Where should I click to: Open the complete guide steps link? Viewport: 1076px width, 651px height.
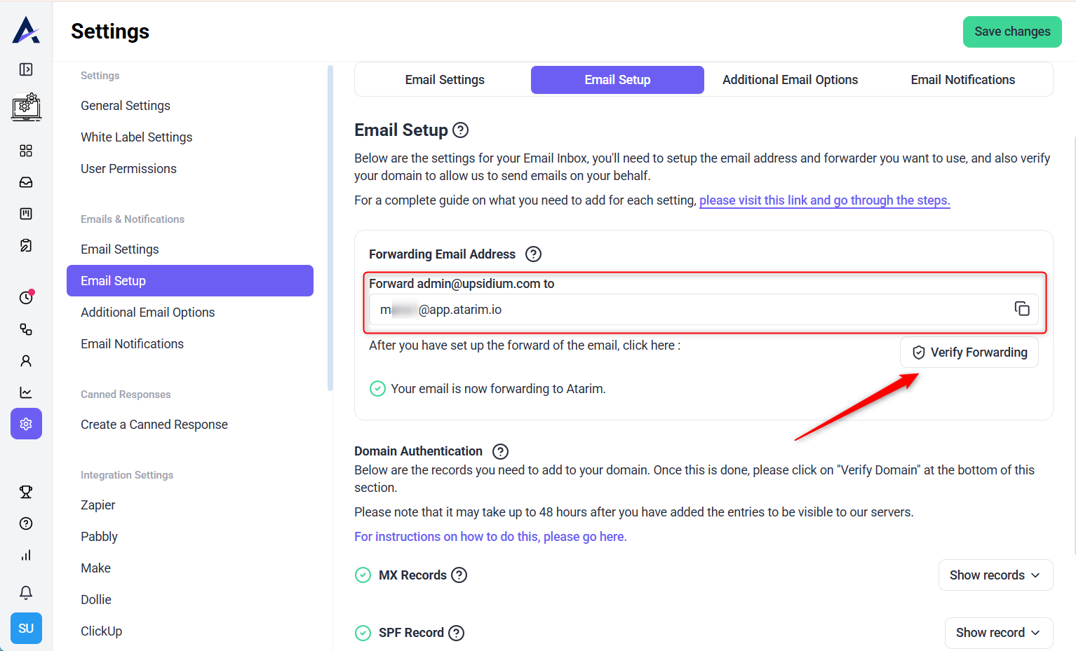click(824, 200)
